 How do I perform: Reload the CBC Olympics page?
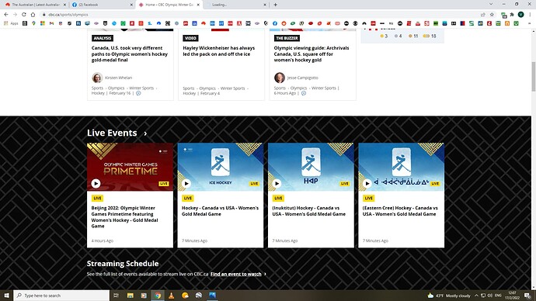tap(24, 14)
